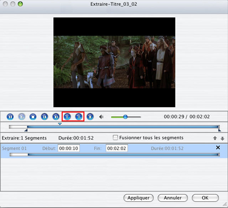This screenshot has width=228, height=208.
Task: Click the segment start trim handle
Action: (x=26, y=130)
